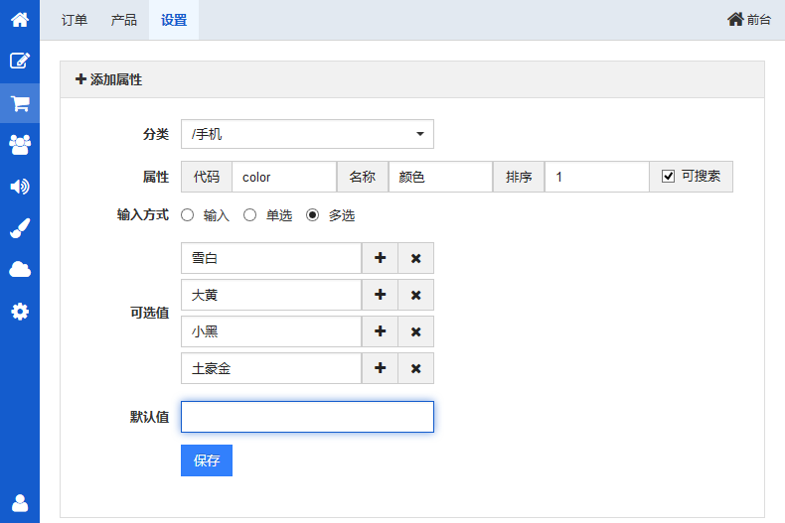
Task: Toggle the 可搜索 checkbox
Action: [668, 177]
